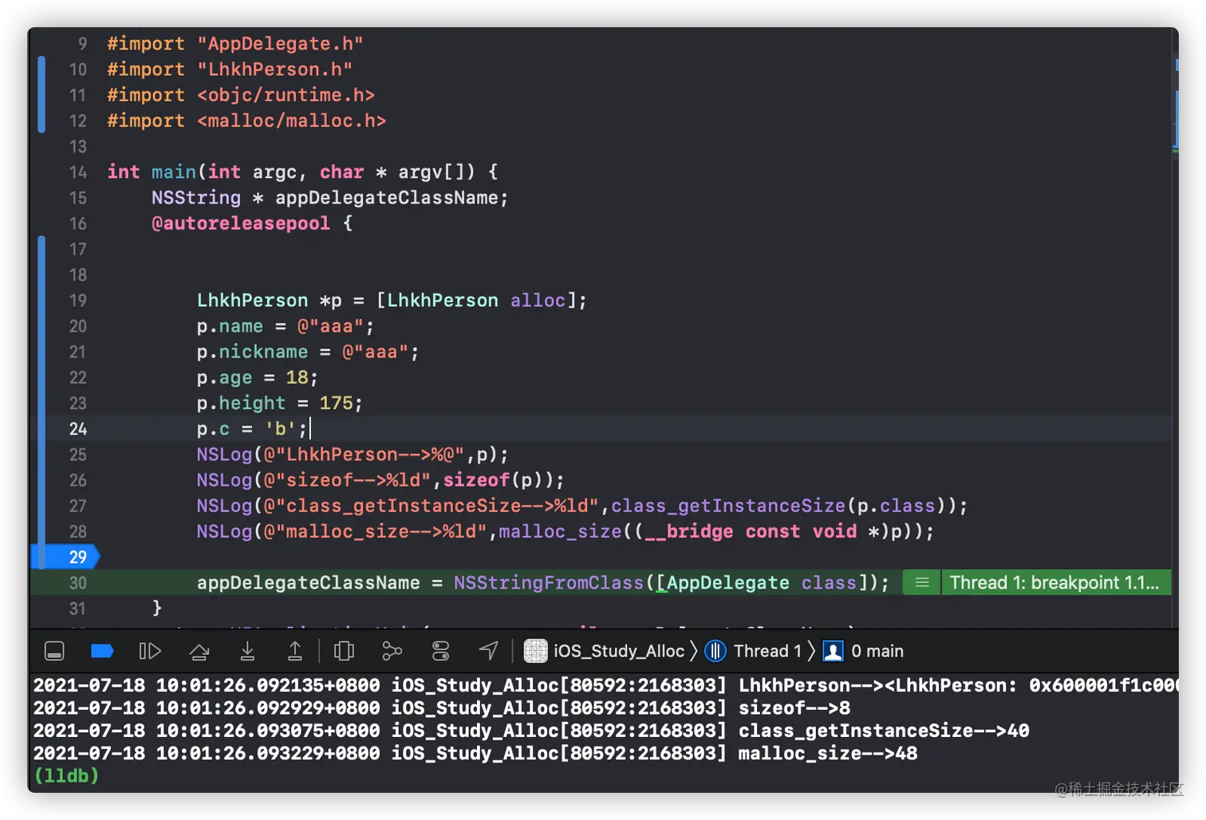
Task: Toggle the breakpoint marker on line 29
Action: click(65, 557)
